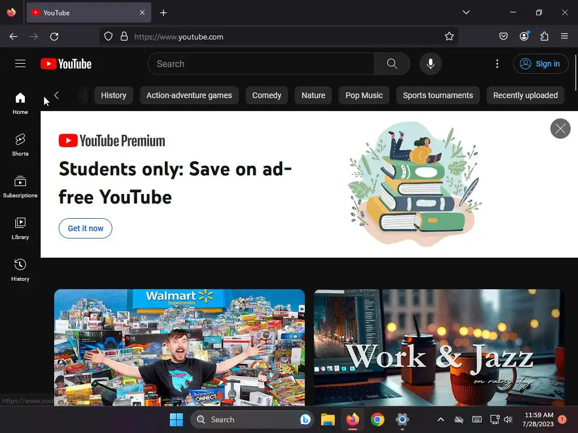Open the Work & Jazz video thumbnail

click(x=439, y=347)
